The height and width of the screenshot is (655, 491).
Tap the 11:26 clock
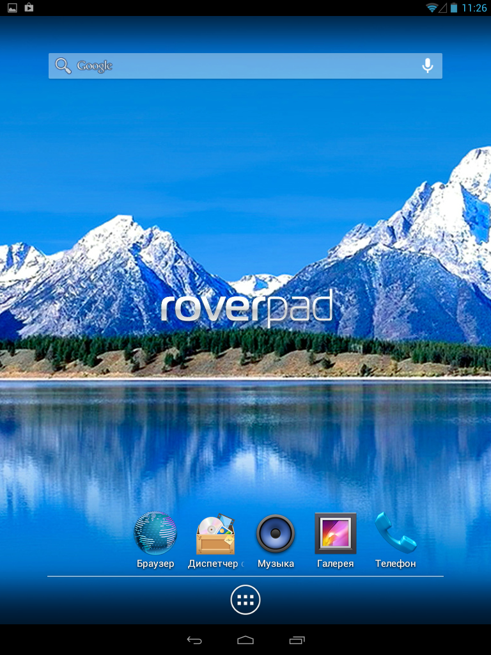point(474,8)
